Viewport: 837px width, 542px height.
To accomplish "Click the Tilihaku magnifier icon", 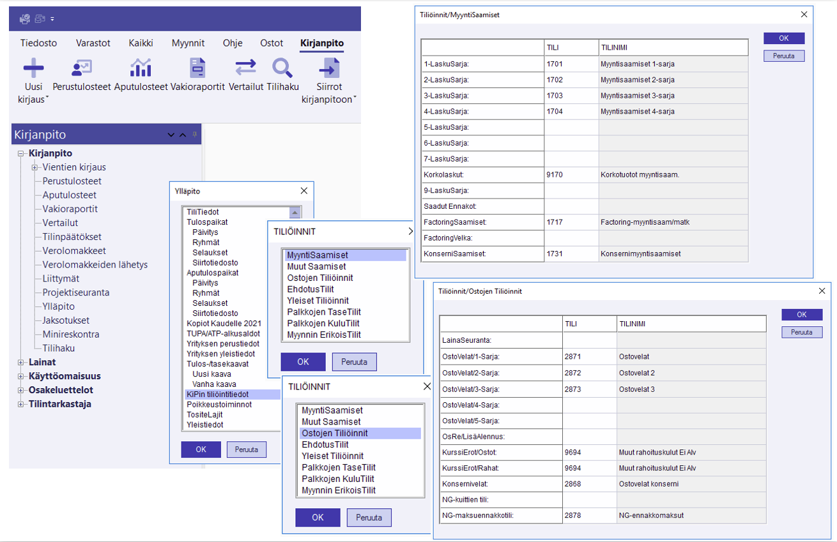I will [282, 68].
